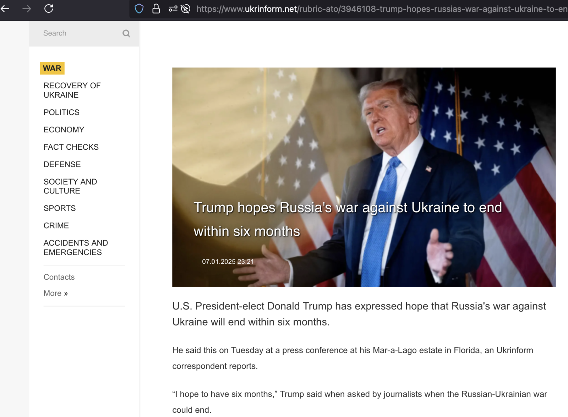Open the Economy section

click(64, 130)
